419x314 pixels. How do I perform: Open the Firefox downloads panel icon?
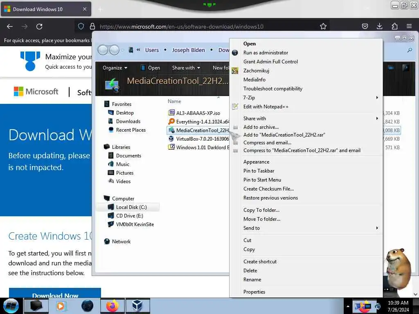[x=379, y=26]
